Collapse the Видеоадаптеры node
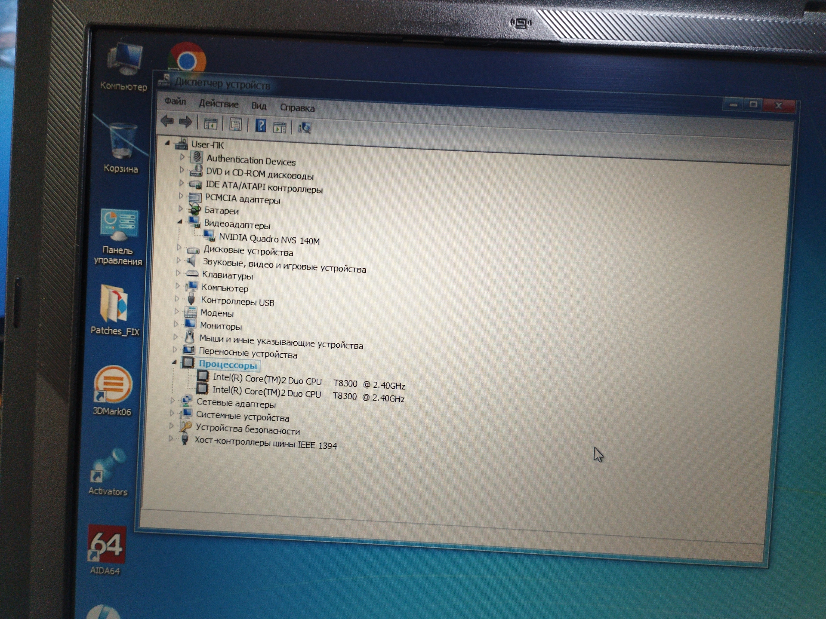 tap(180, 221)
